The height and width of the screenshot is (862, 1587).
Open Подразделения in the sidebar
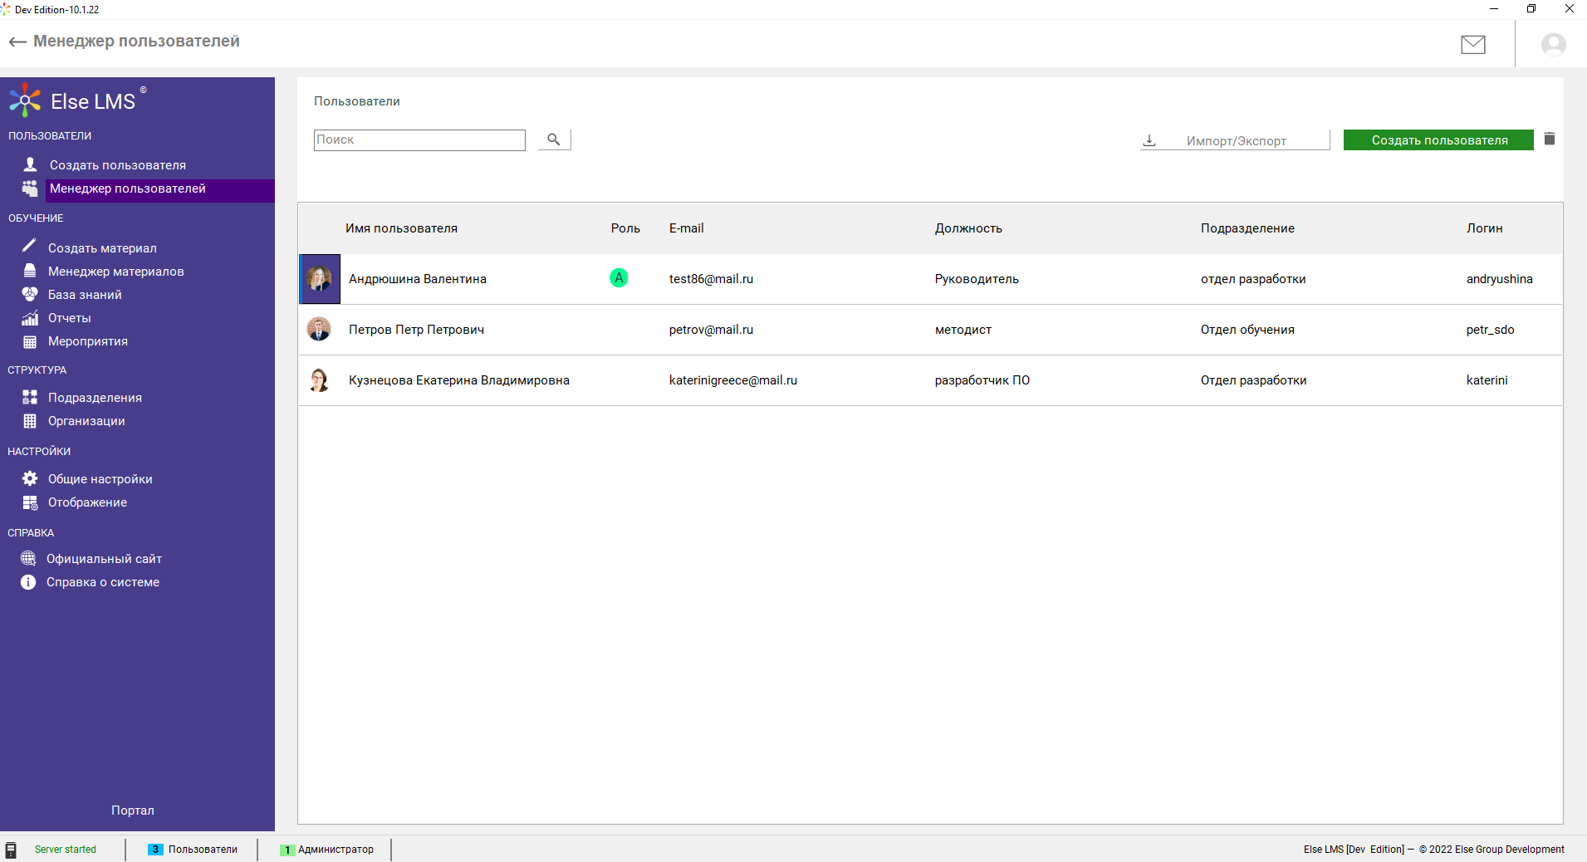click(95, 398)
